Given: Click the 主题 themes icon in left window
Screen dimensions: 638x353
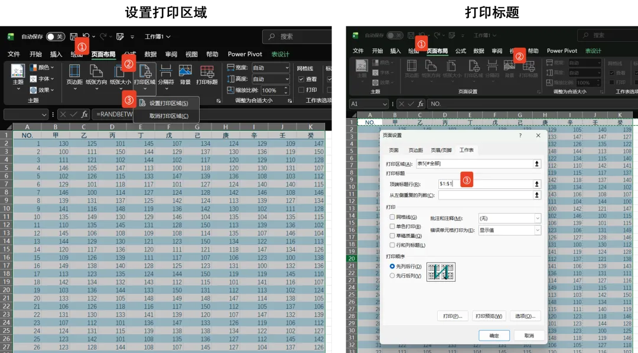Looking at the screenshot, I should point(18,71).
